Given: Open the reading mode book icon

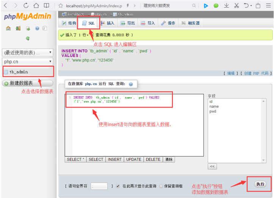Looking at the screenshot, I should (x=46, y=6).
